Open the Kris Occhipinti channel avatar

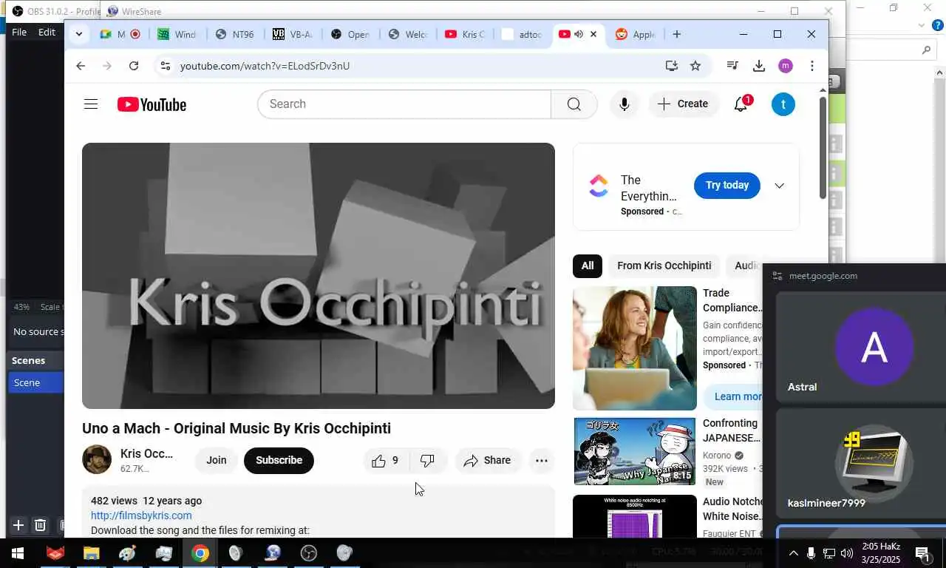[97, 459]
